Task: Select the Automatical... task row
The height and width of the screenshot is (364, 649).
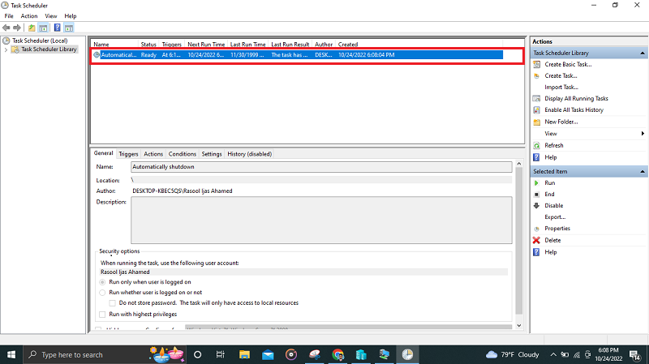Action: (297, 55)
